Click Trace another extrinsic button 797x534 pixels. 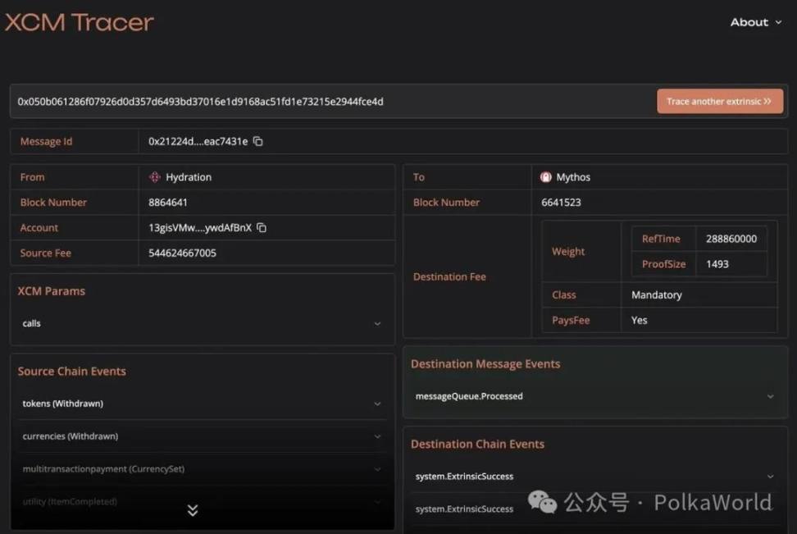719,102
